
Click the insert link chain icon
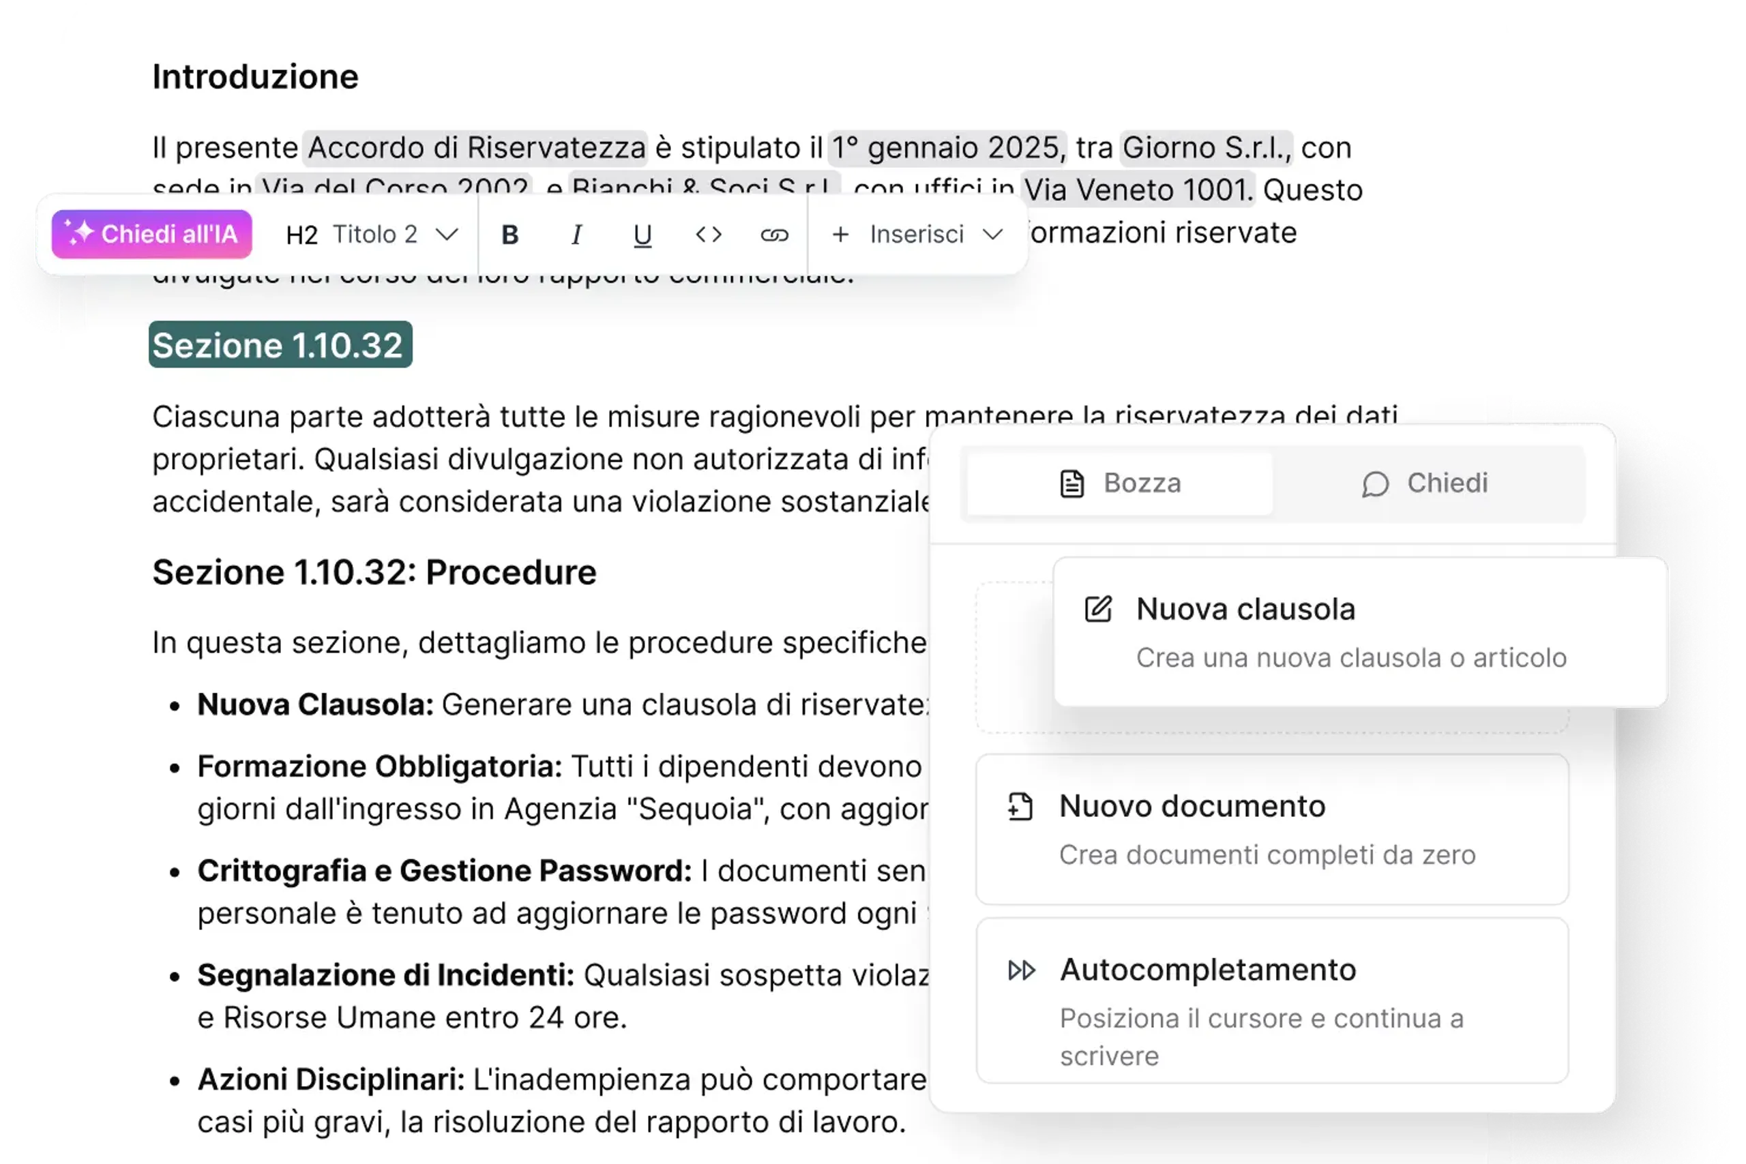pos(773,235)
